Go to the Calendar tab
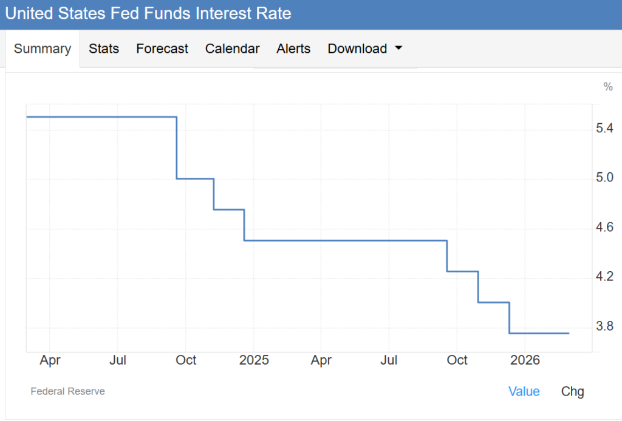This screenshot has width=622, height=421. coord(232,49)
